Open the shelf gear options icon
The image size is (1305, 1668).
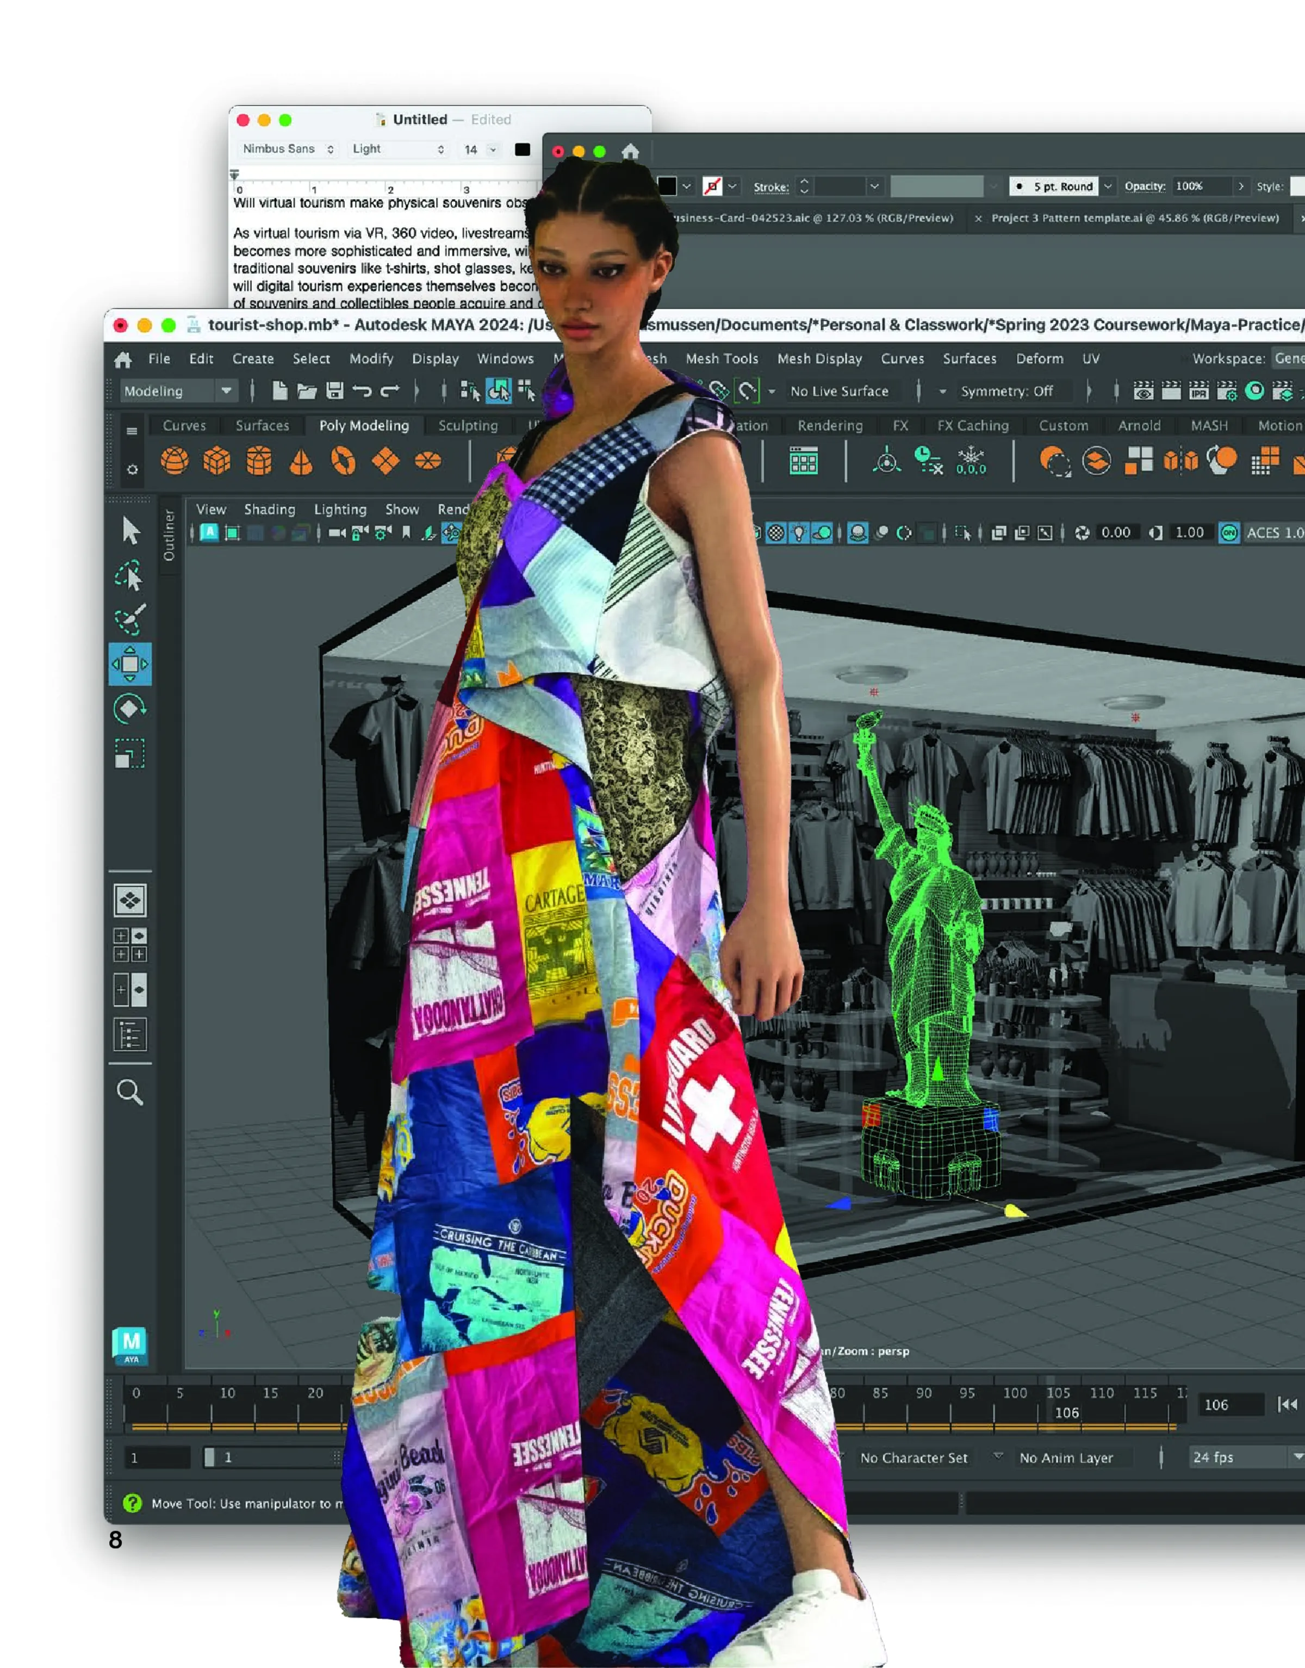(x=132, y=469)
